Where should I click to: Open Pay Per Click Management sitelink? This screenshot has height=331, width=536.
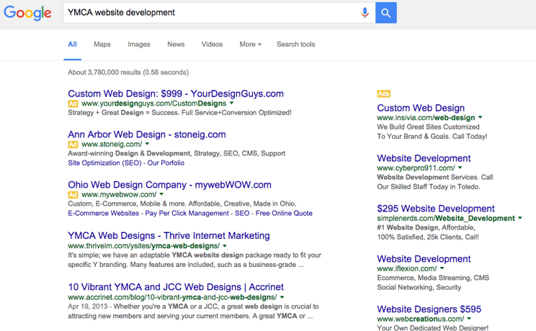pos(187,213)
